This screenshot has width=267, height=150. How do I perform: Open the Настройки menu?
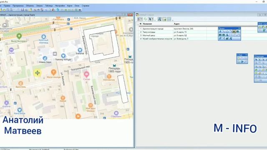coord(60,5)
